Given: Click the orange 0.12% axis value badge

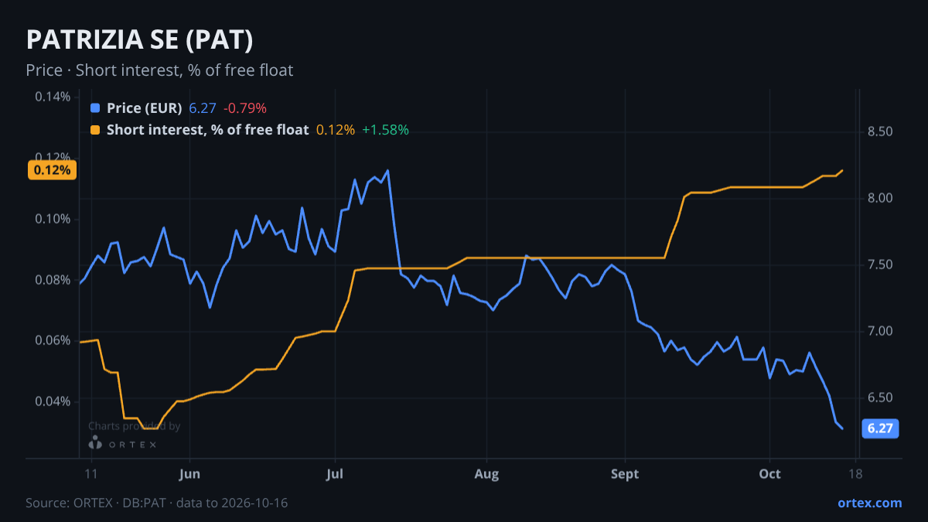Looking at the screenshot, I should [52, 170].
